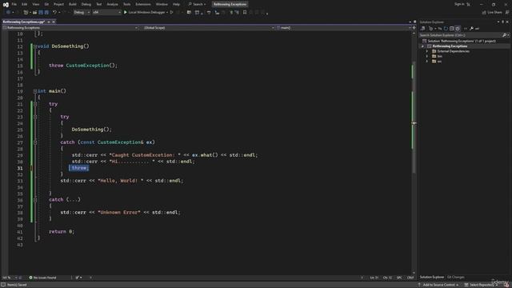Open the Project menu
The height and width of the screenshot is (288, 512).
(x=58, y=4)
